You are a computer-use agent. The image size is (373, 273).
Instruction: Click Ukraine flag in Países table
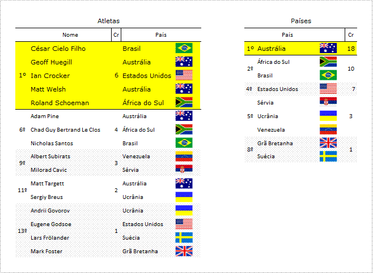pyautogui.click(x=328, y=116)
